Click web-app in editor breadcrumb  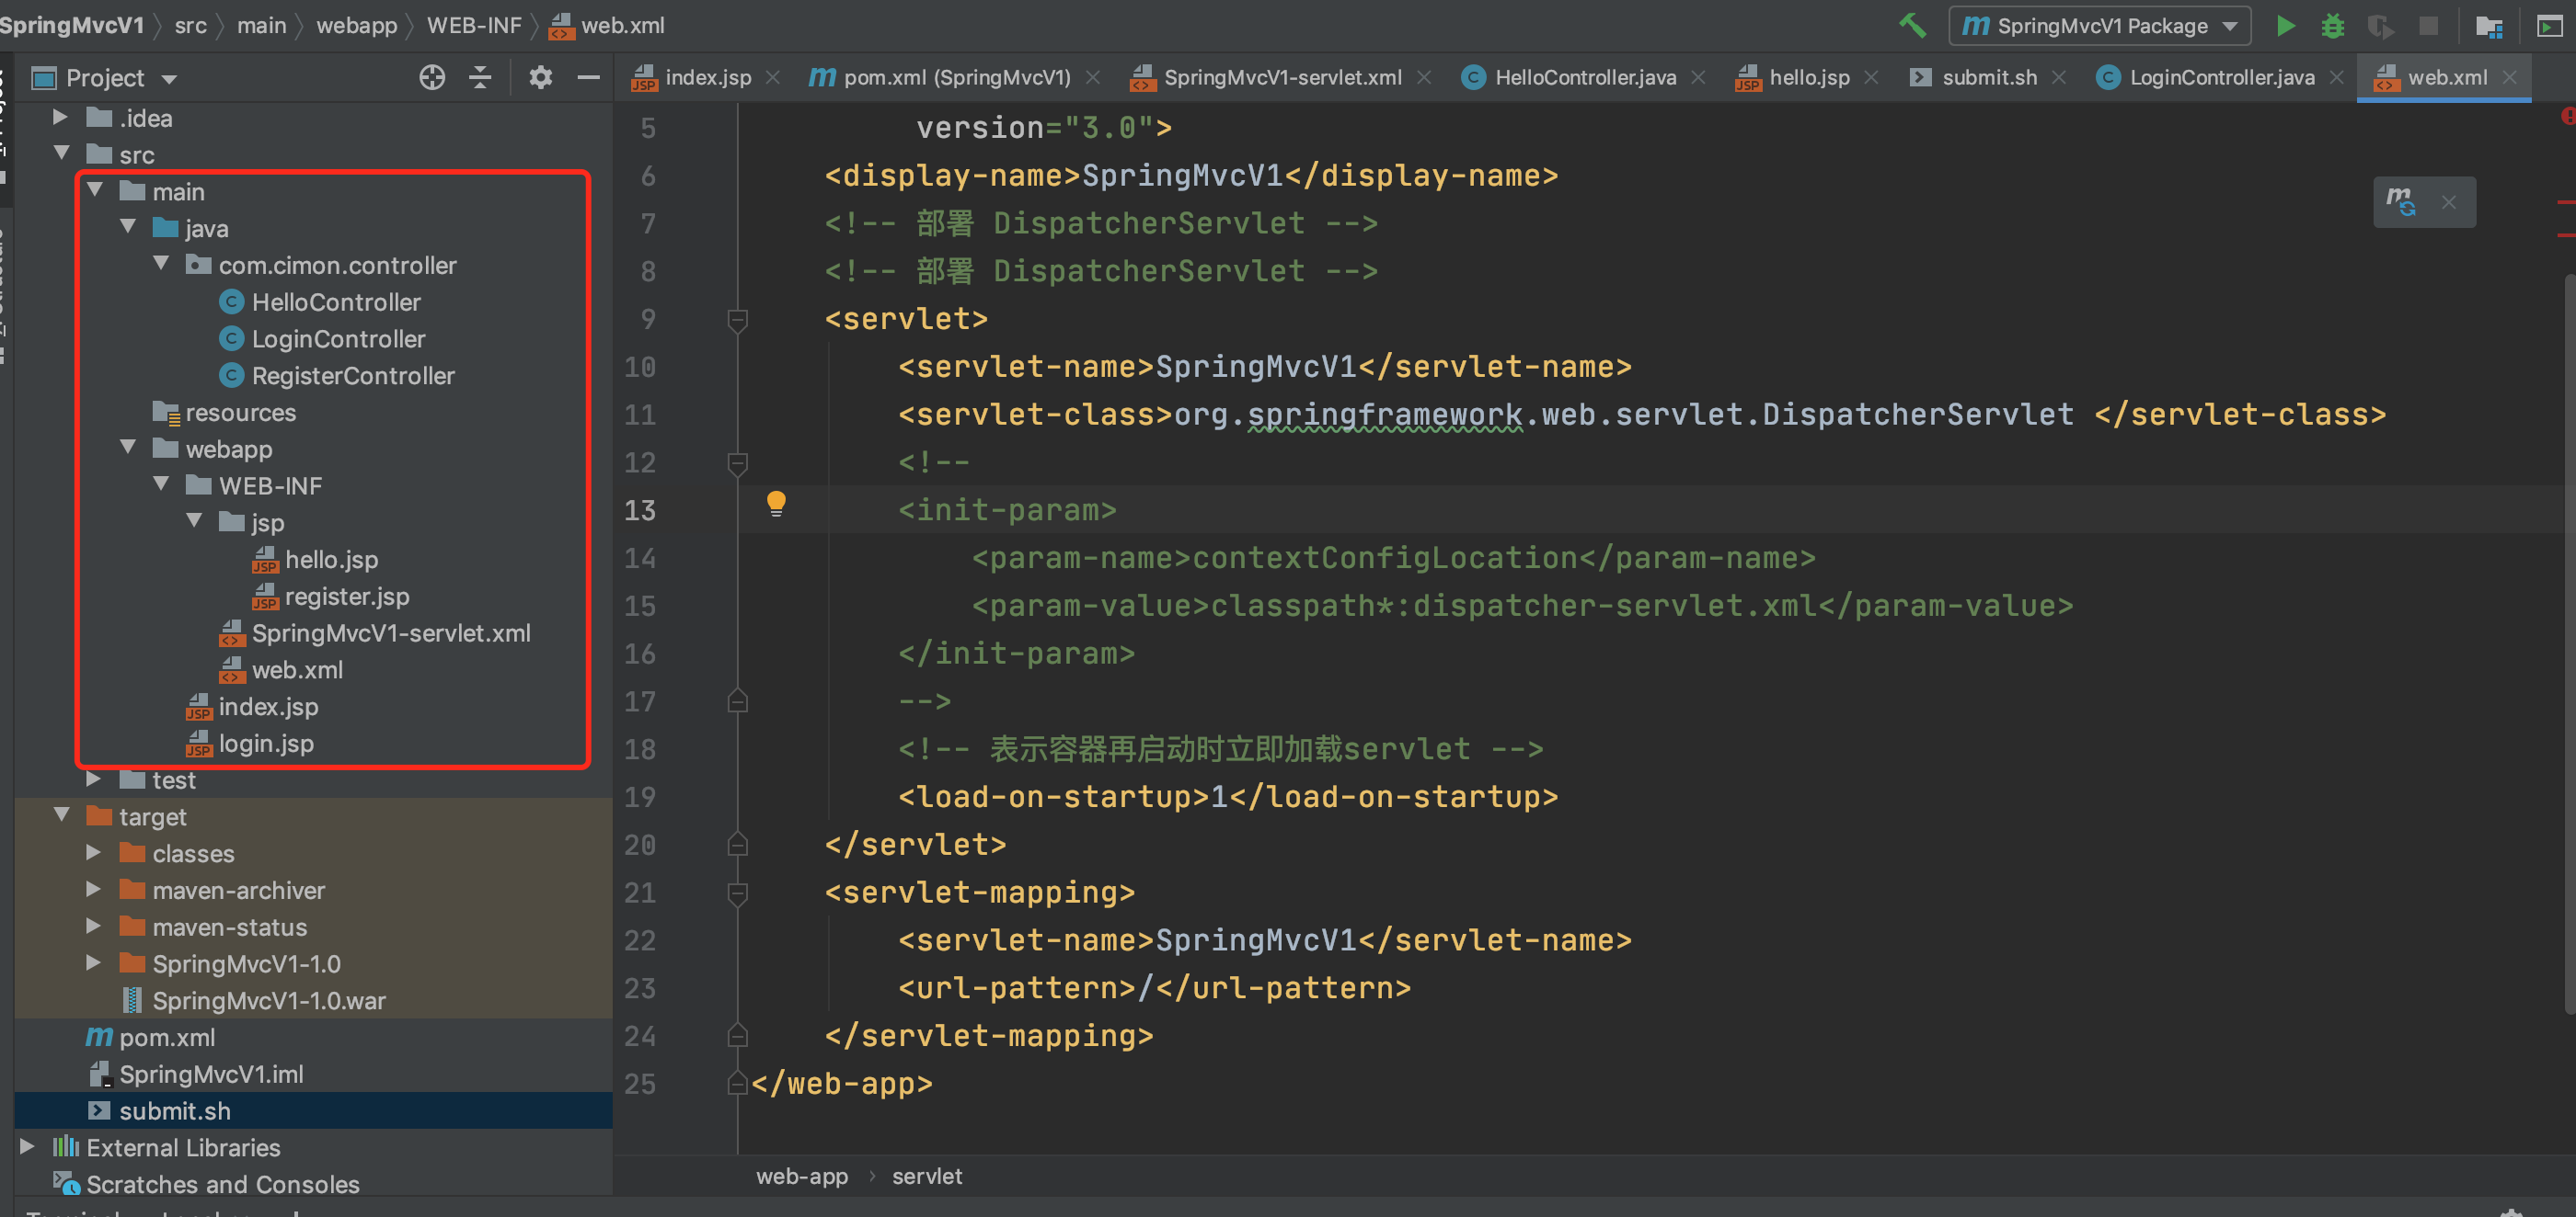(801, 1176)
